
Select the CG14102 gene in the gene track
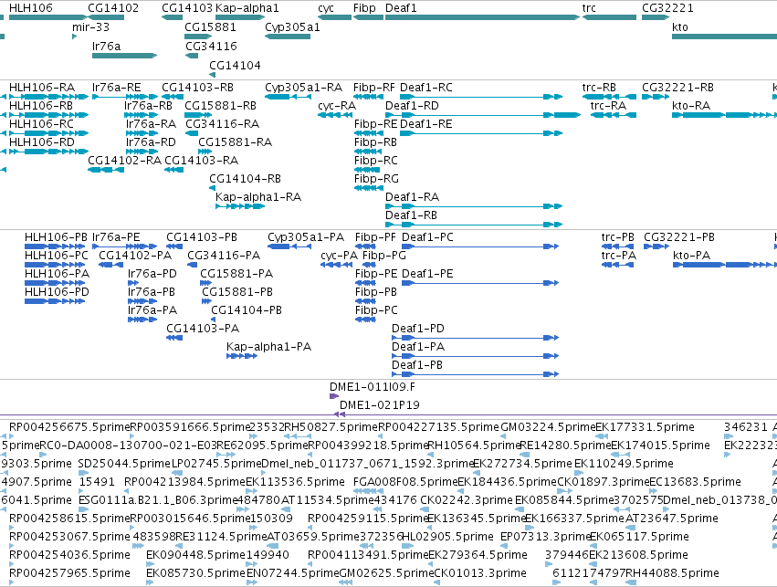click(x=106, y=17)
